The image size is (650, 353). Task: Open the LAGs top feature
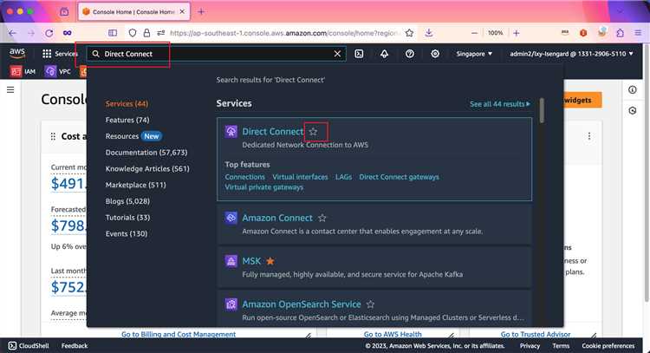click(x=343, y=177)
